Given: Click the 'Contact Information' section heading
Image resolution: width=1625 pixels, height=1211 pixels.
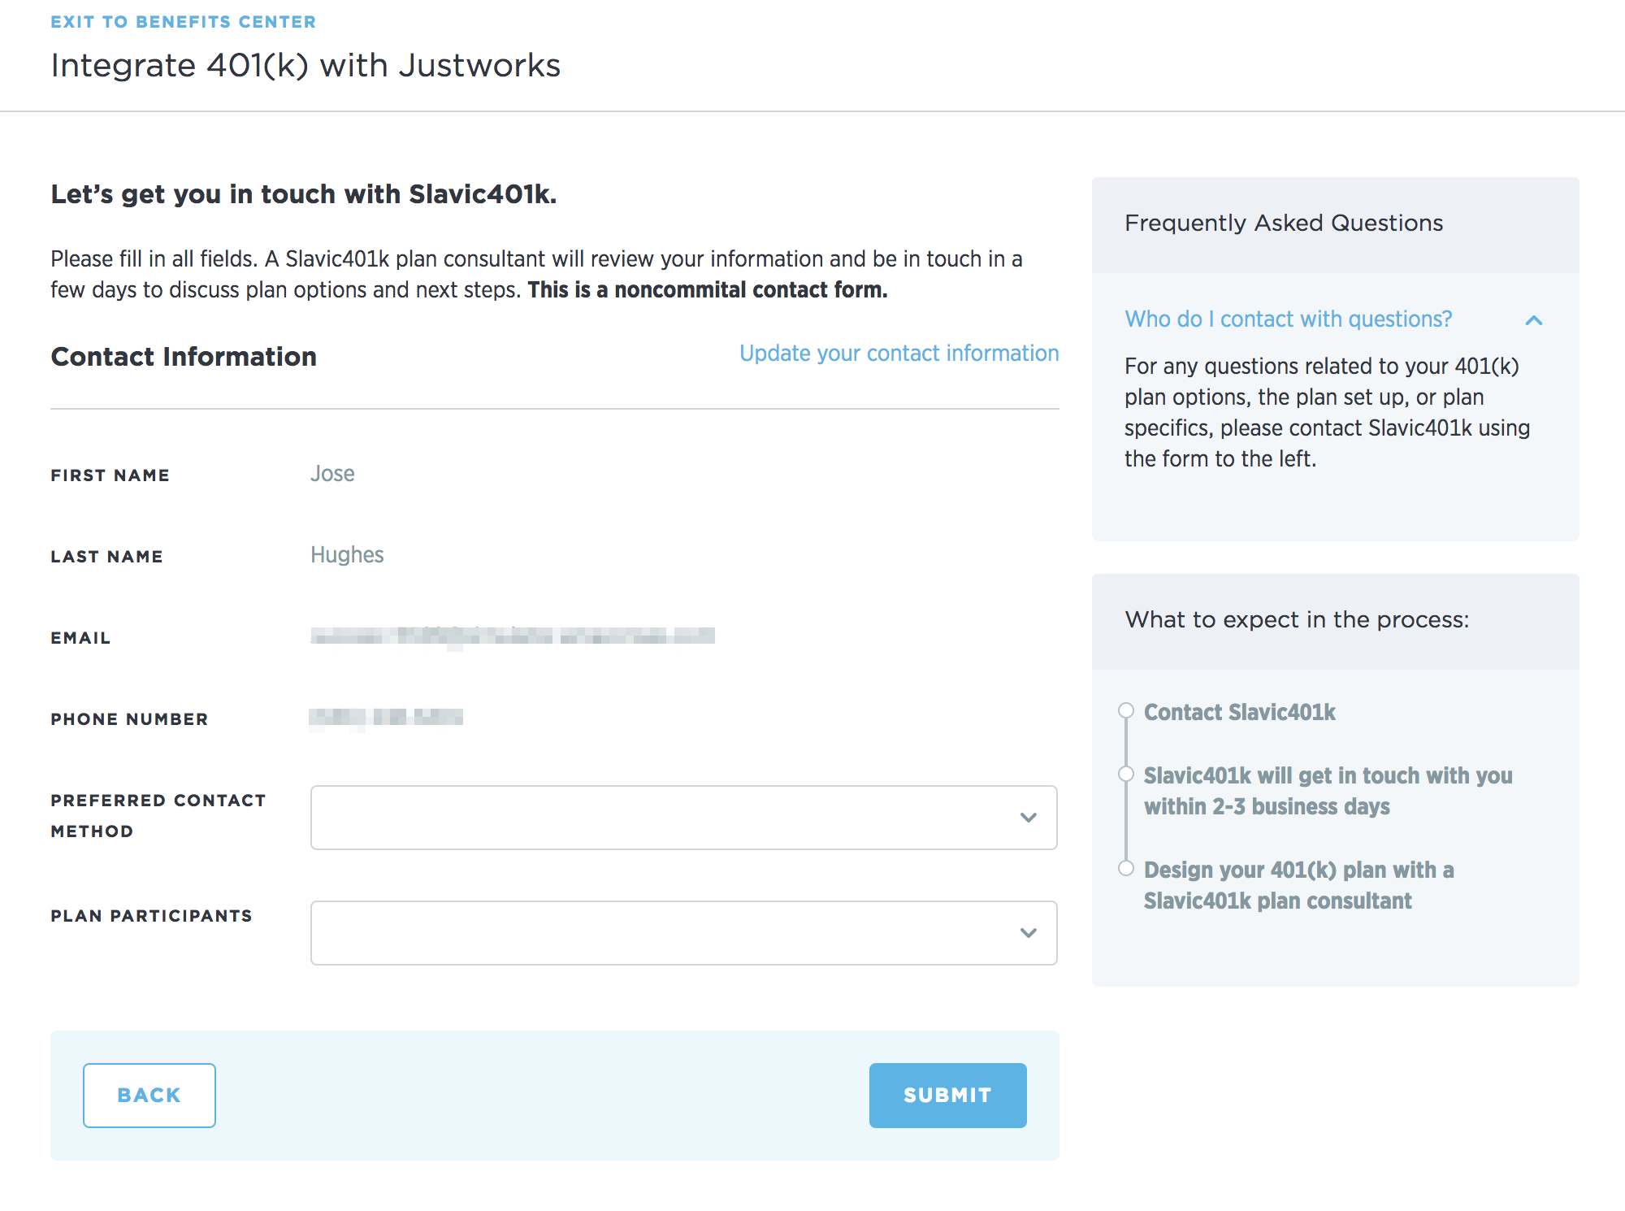Looking at the screenshot, I should pyautogui.click(x=184, y=357).
